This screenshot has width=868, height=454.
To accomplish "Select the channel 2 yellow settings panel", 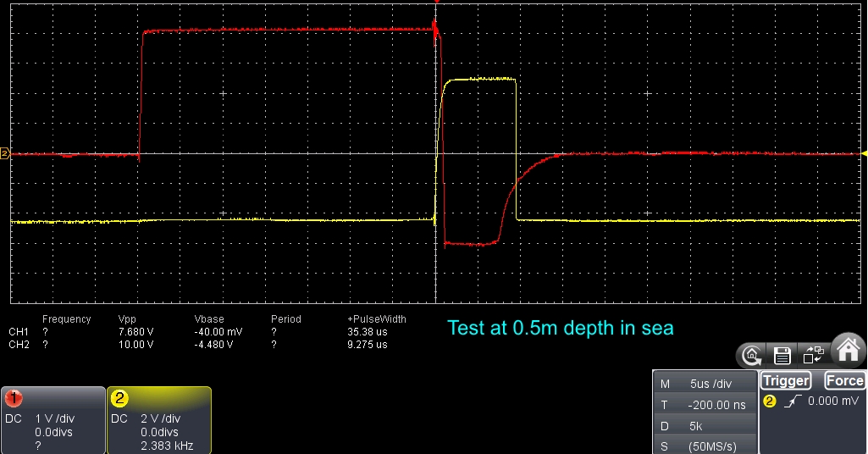I will 159,420.
